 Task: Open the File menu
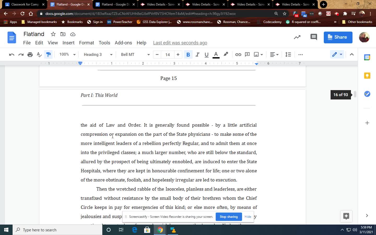click(x=27, y=43)
